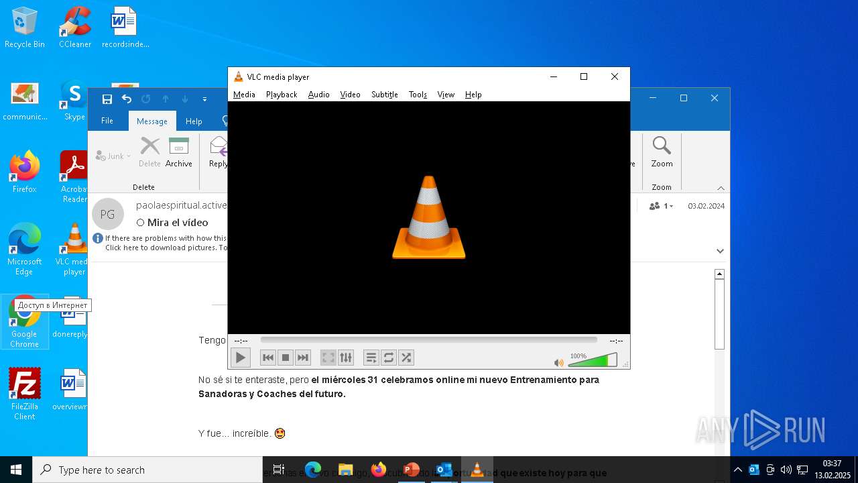
Task: Stop playback in VLC
Action: coord(286,358)
